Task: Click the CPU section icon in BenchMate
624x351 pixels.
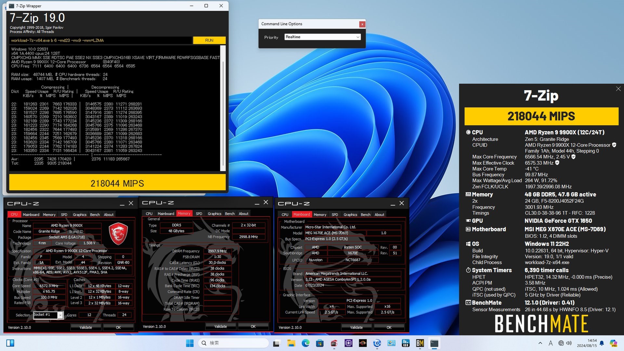Action: pyautogui.click(x=468, y=132)
